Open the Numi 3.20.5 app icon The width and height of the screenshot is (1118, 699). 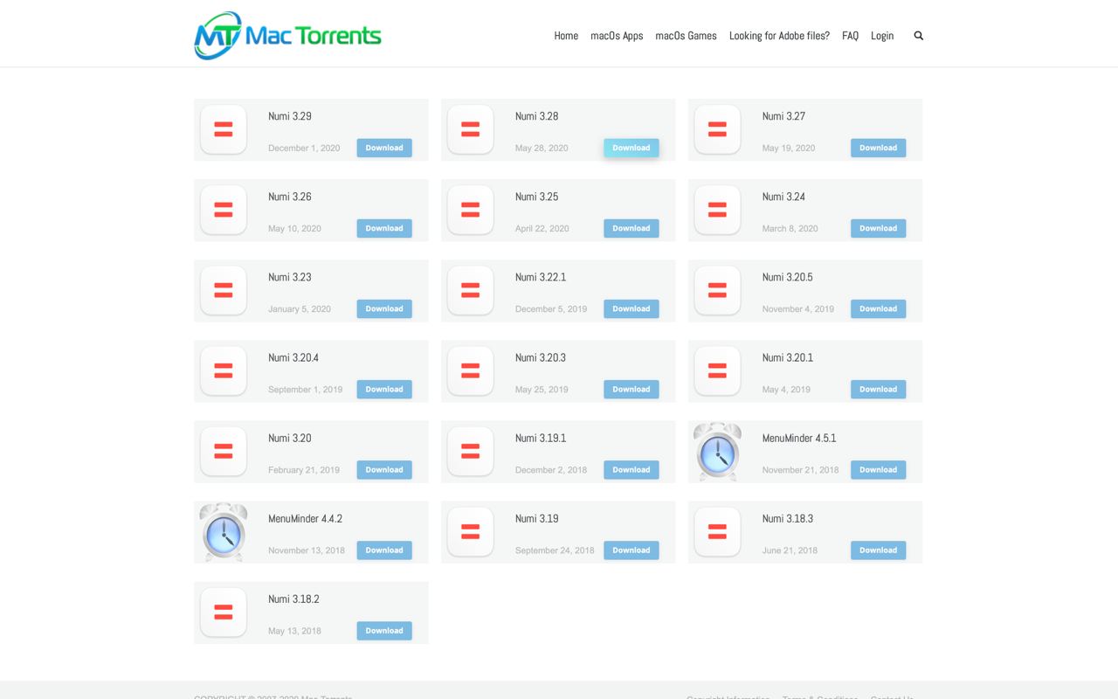[x=717, y=290]
